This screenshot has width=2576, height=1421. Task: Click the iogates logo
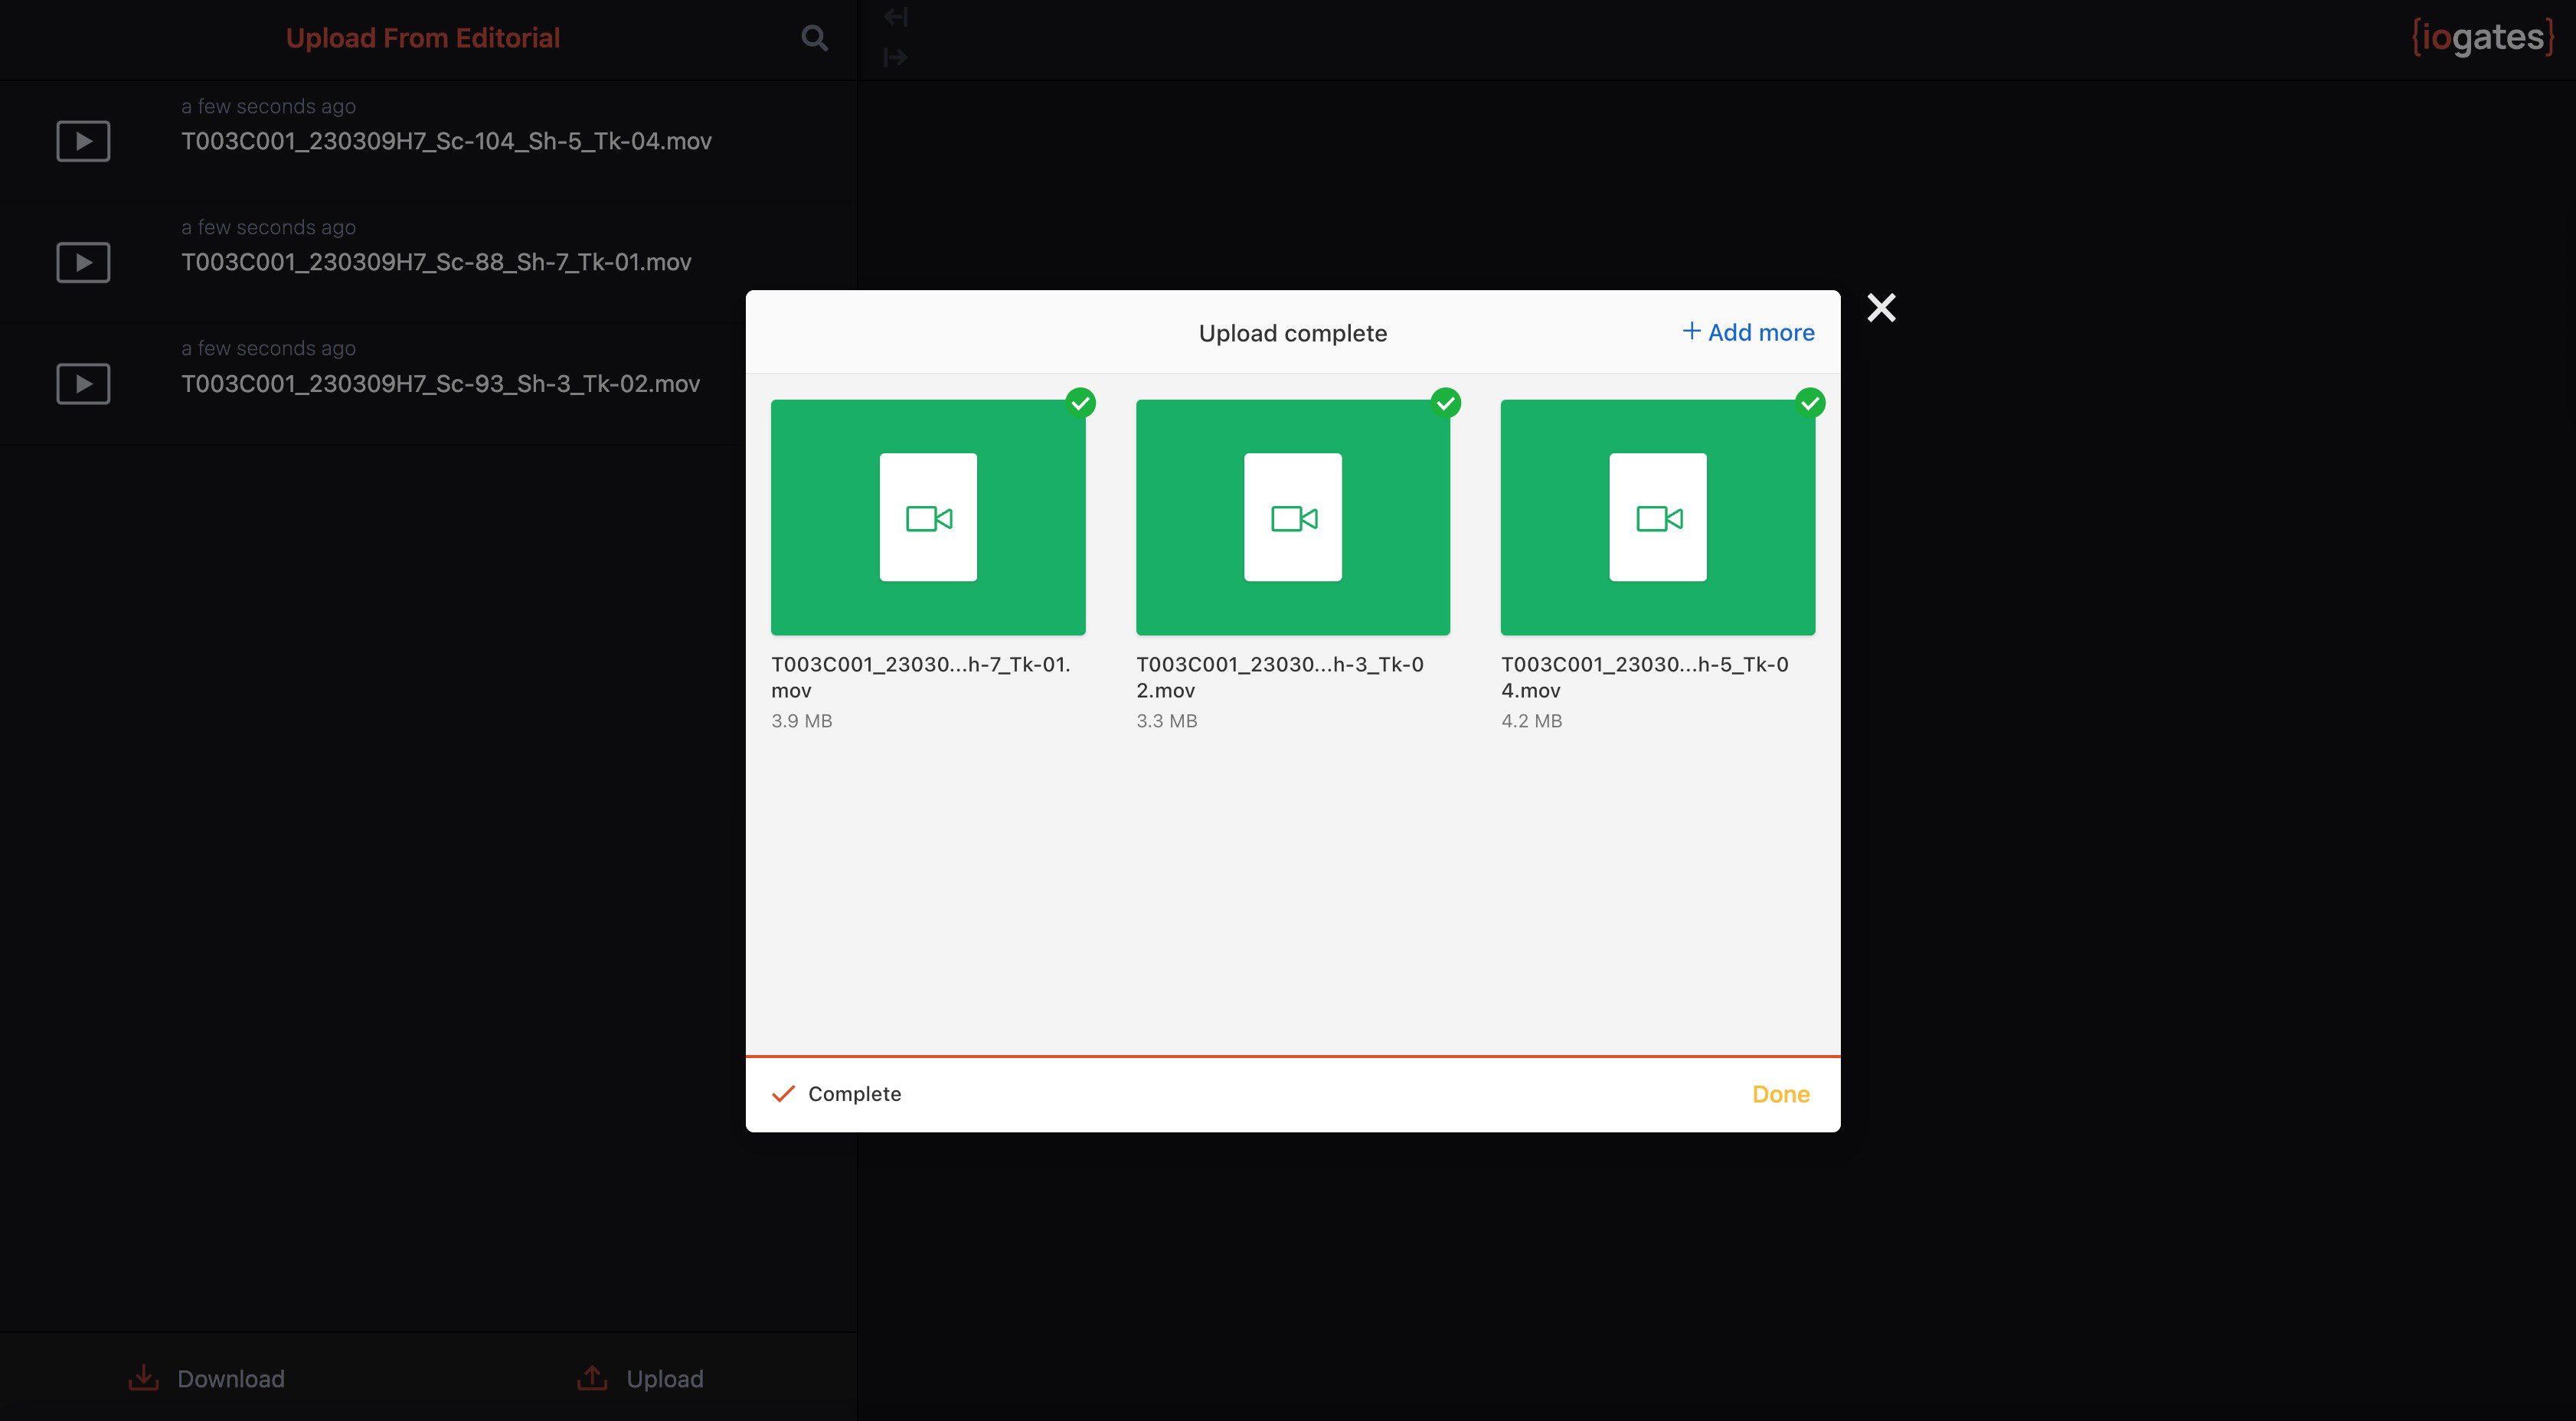click(2483, 38)
